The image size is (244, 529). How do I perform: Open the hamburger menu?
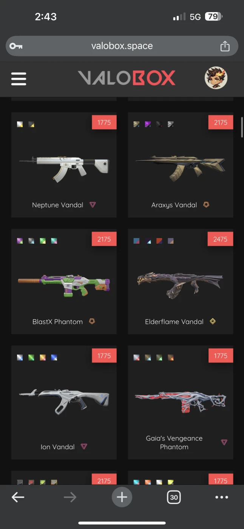click(19, 78)
